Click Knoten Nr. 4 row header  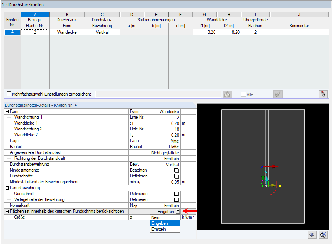coord(12,32)
